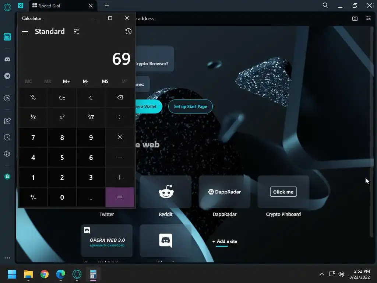The height and width of the screenshot is (283, 377).
Task: Click the number 0 key
Action: coord(62,197)
